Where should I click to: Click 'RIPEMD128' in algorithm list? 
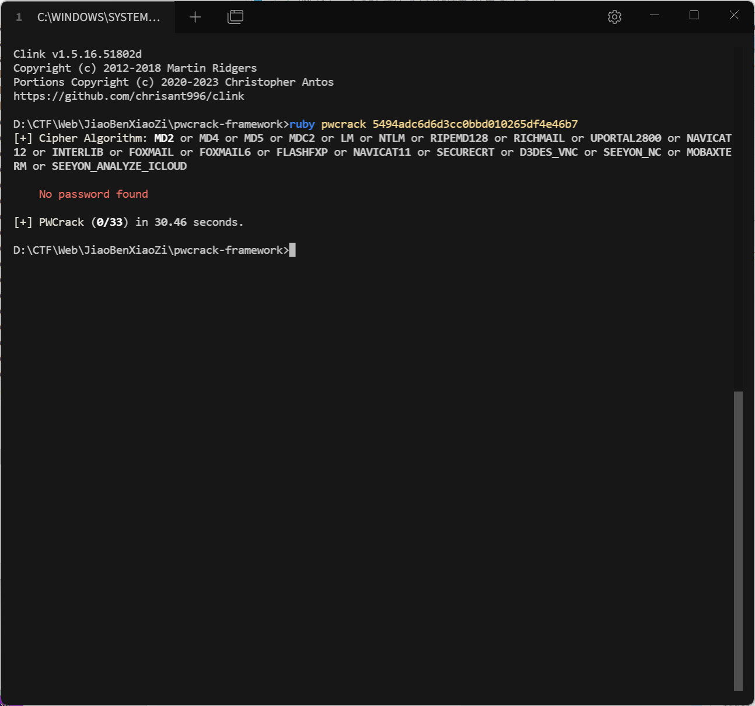pyautogui.click(x=459, y=138)
